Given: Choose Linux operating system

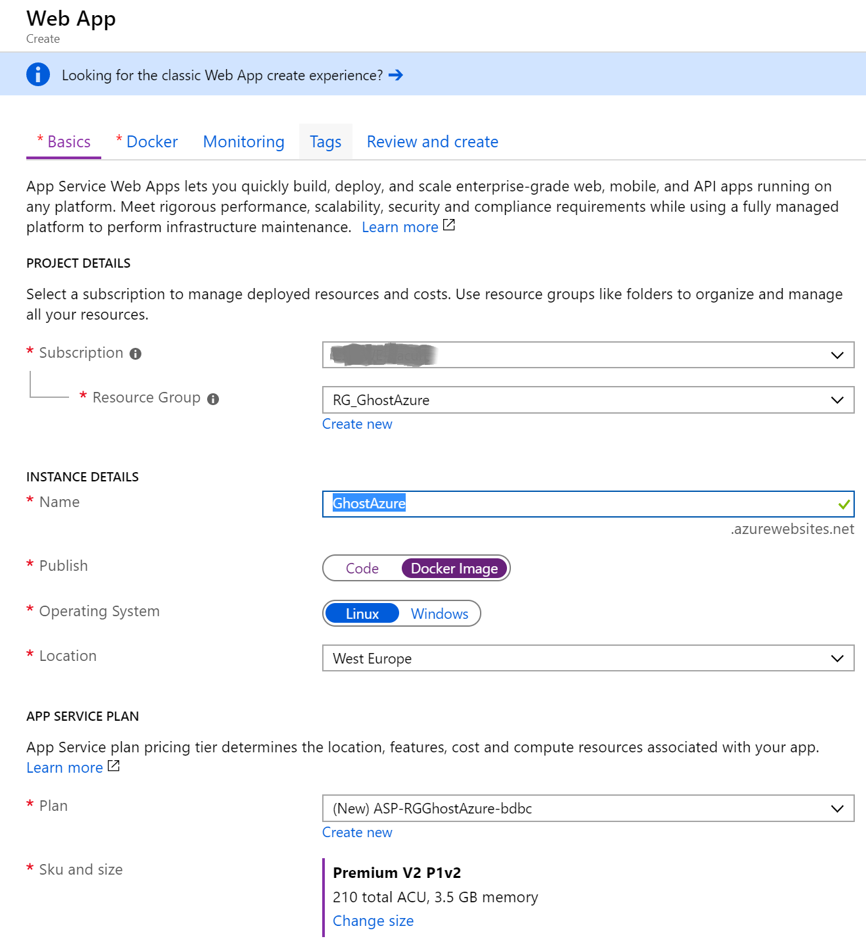Looking at the screenshot, I should click(362, 614).
